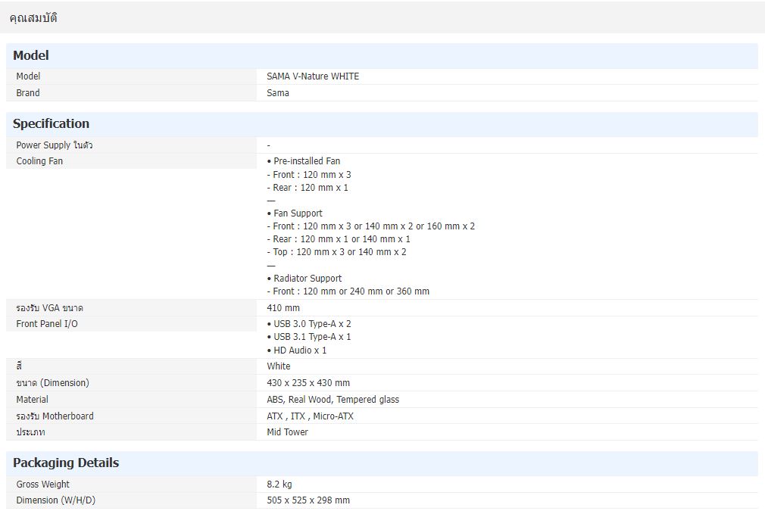Click the Packaging Details section heading
The height and width of the screenshot is (511, 765).
point(66,463)
